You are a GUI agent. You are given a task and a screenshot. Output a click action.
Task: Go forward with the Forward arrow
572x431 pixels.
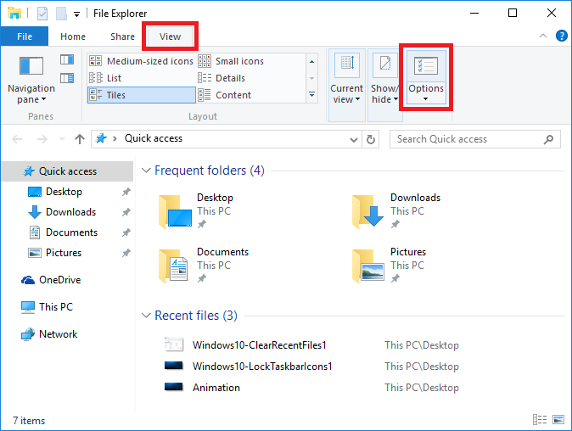point(42,139)
